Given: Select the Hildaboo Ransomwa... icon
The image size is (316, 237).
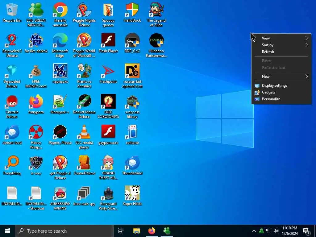Looking at the screenshot, I should pyautogui.click(x=156, y=40).
